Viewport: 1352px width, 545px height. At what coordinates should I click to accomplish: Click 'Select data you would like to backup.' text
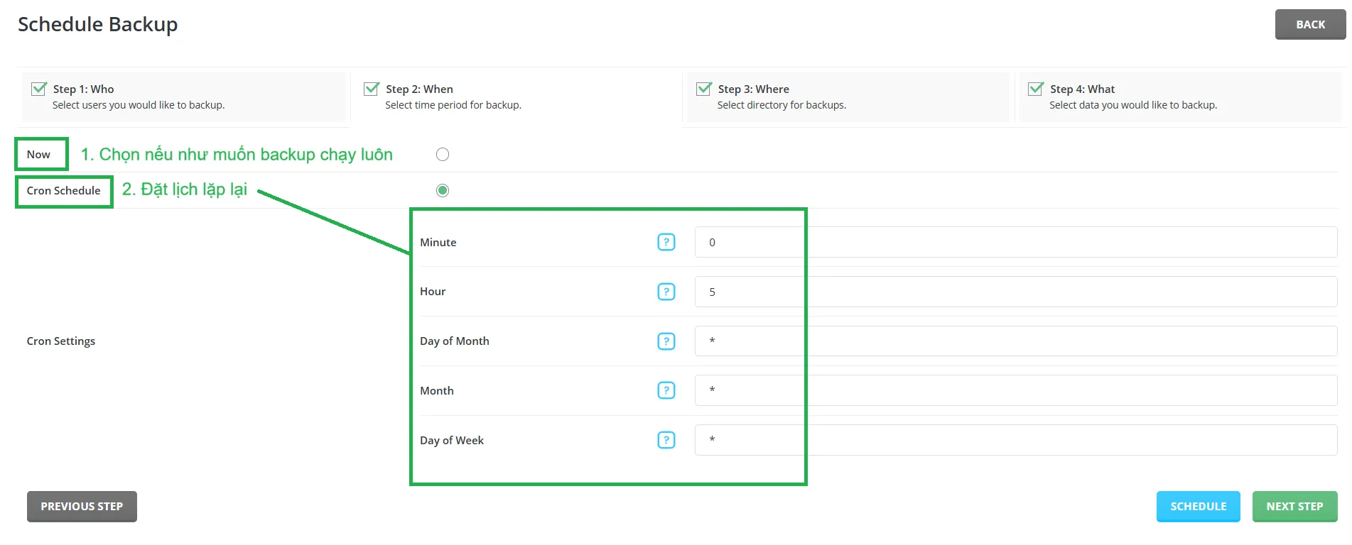pos(1133,105)
